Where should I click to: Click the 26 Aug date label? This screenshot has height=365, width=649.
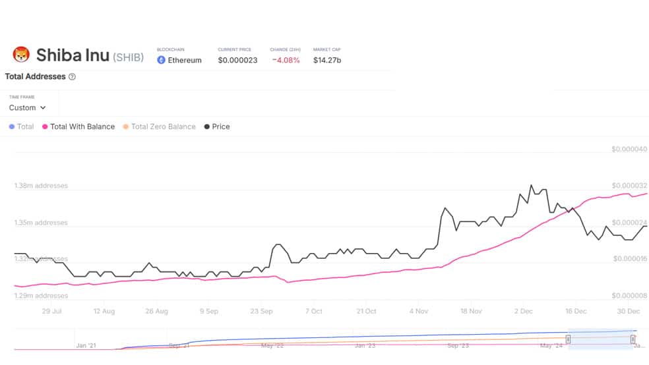(x=156, y=311)
